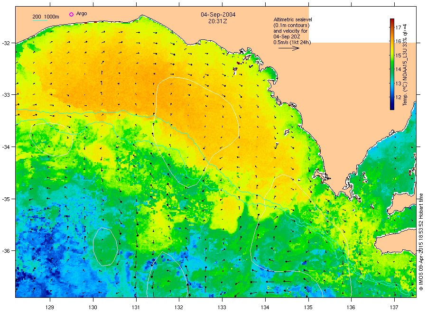This screenshot has height=313, width=427.
Task: Click the '16' value on temperature scale
Action: pos(398,41)
